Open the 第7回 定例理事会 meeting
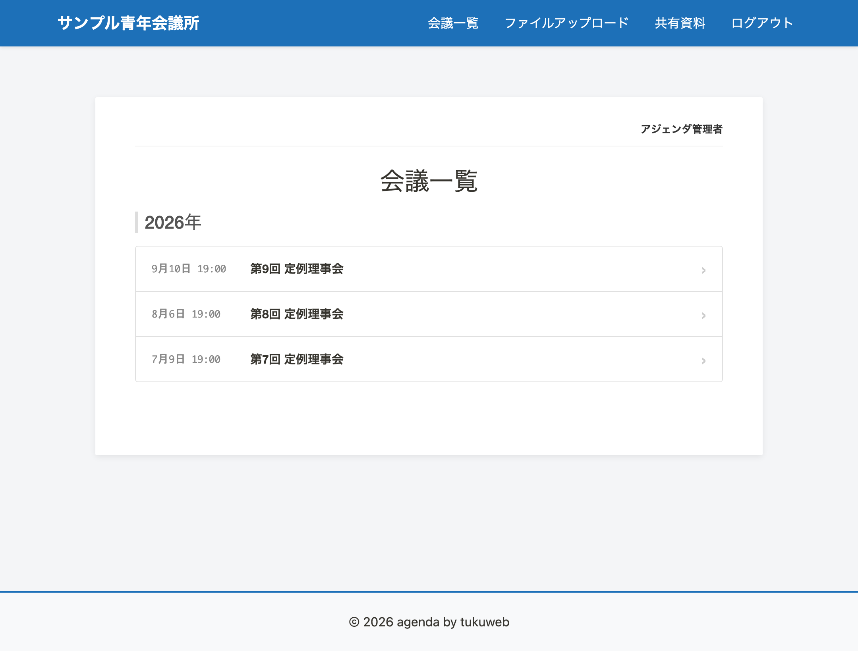Screen dimensions: 858x651 click(x=429, y=359)
